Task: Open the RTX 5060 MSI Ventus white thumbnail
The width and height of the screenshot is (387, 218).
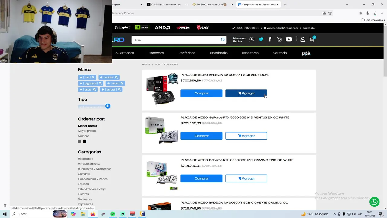Action: 161,130
